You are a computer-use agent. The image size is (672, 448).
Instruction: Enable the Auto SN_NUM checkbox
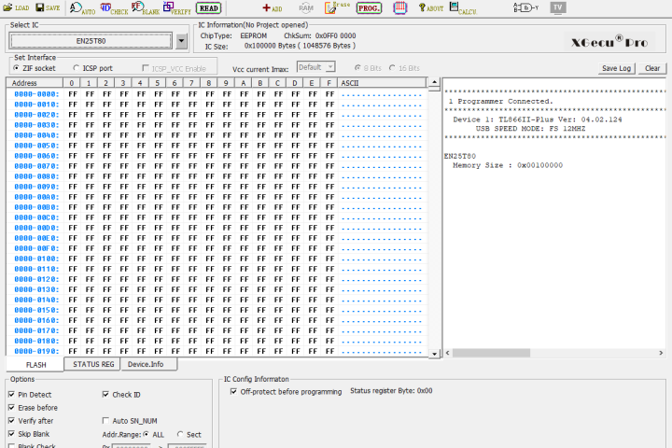(105, 421)
